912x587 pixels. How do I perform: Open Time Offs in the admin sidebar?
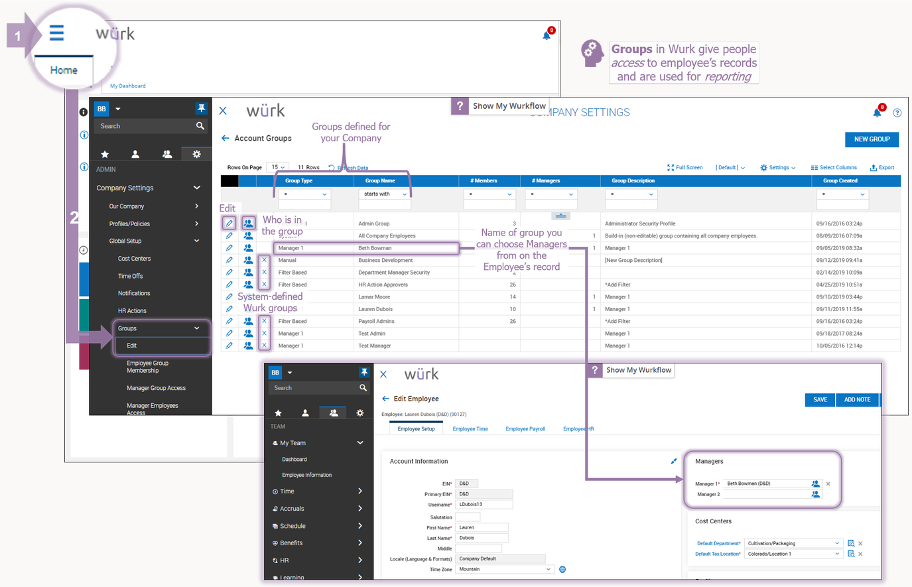point(131,276)
